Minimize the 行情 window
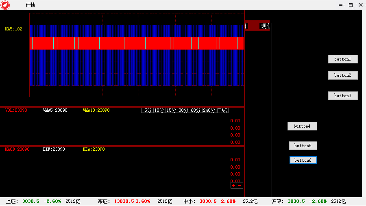The image size is (366, 206). pyautogui.click(x=340, y=5)
